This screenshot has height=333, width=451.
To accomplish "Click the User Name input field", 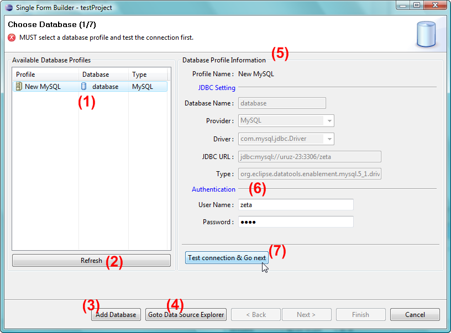I will pyautogui.click(x=296, y=204).
